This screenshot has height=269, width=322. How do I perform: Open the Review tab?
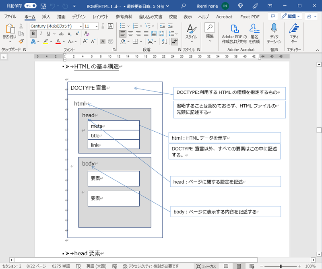click(173, 17)
